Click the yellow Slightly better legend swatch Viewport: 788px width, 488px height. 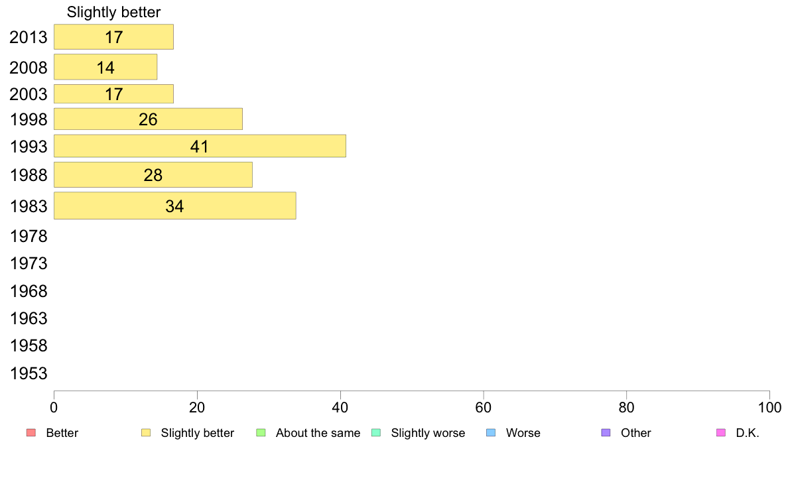point(146,433)
